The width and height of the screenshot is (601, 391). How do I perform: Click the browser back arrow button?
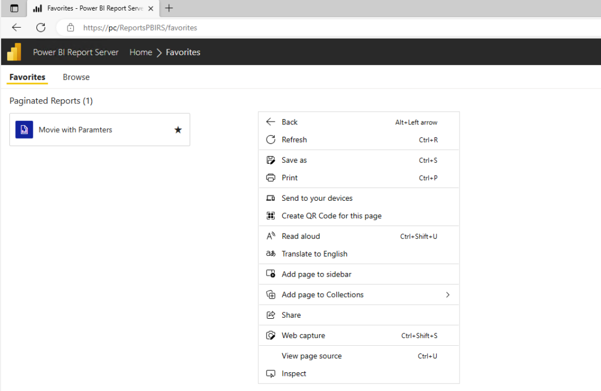(16, 28)
